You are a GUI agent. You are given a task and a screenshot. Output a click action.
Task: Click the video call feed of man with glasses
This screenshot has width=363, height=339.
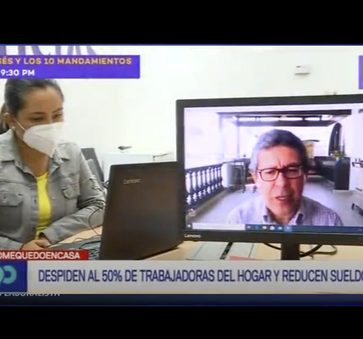(273, 166)
